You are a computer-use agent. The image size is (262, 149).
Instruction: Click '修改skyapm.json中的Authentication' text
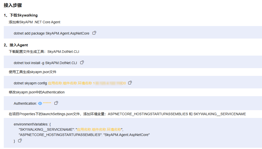tap(37, 92)
